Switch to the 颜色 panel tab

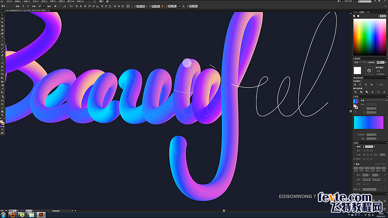pyautogui.click(x=362, y=12)
